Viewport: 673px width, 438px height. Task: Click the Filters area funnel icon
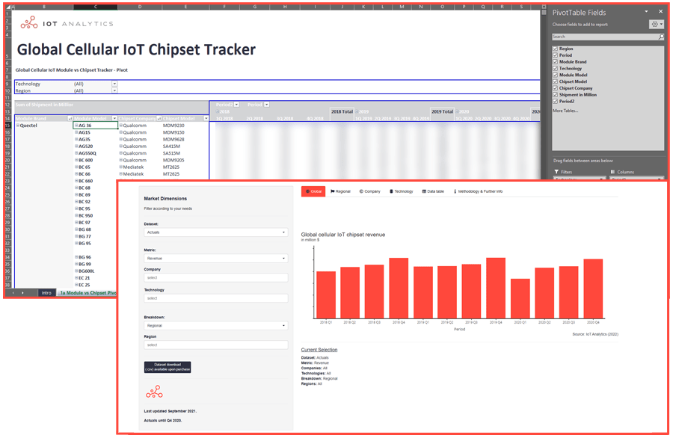coord(556,172)
